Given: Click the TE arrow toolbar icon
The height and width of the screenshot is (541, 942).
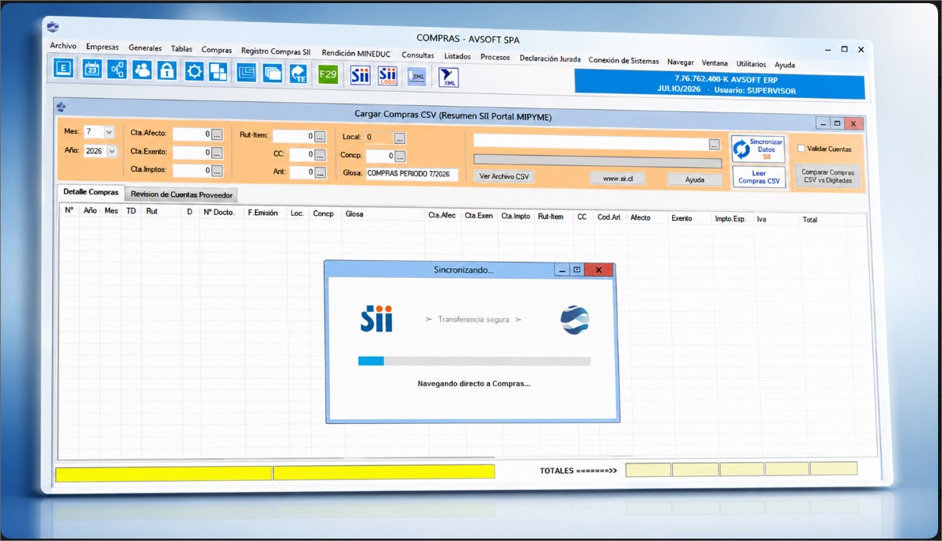Looking at the screenshot, I should tap(298, 74).
